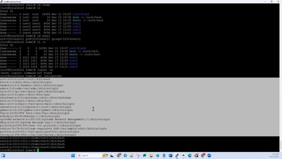Click the 'root:x:0:0:root:/root:/bin/bash' line
Viewport: 282px width, 159px height.
[x=25, y=79]
